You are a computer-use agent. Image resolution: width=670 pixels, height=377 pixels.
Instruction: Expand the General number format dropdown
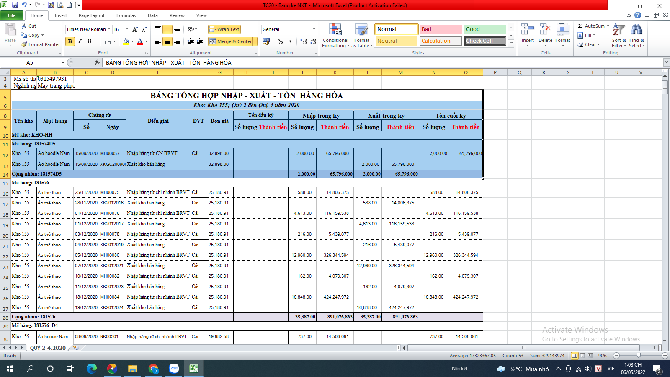click(x=314, y=29)
